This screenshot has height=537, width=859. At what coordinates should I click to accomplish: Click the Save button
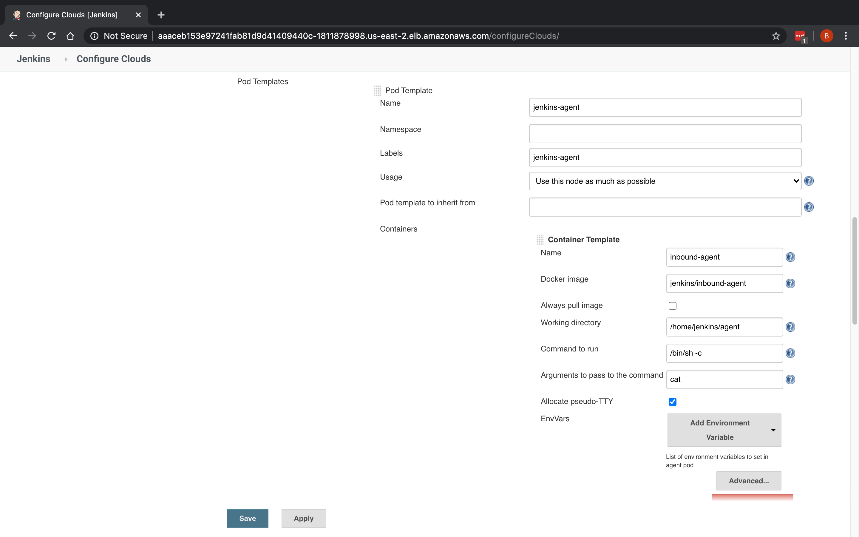247,519
